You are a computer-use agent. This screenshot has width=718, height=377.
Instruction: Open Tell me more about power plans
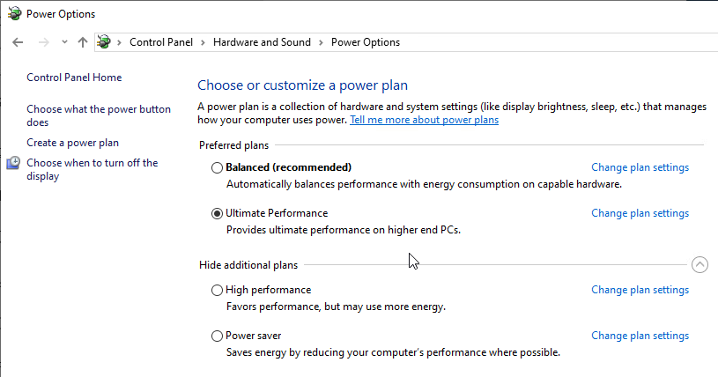(x=424, y=120)
